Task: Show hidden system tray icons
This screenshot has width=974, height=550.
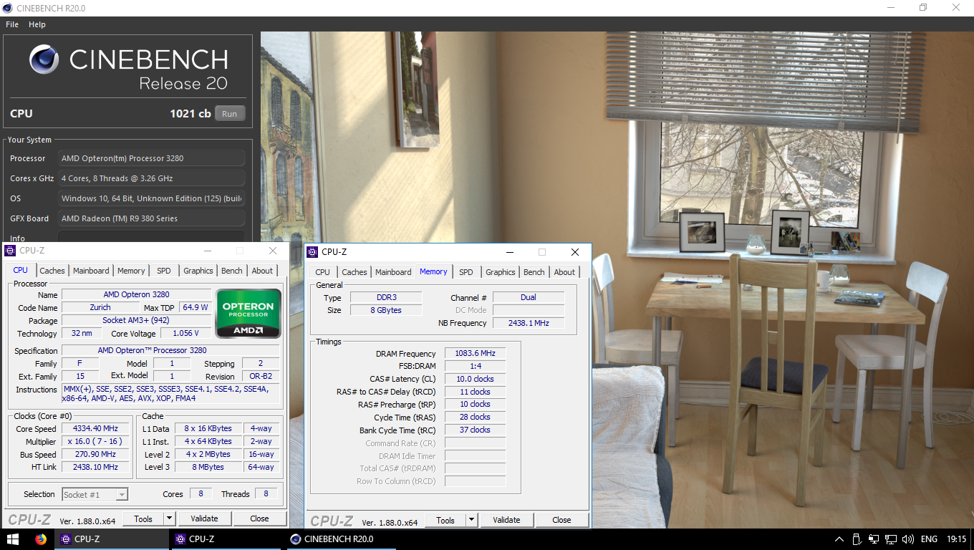Action: coord(839,539)
